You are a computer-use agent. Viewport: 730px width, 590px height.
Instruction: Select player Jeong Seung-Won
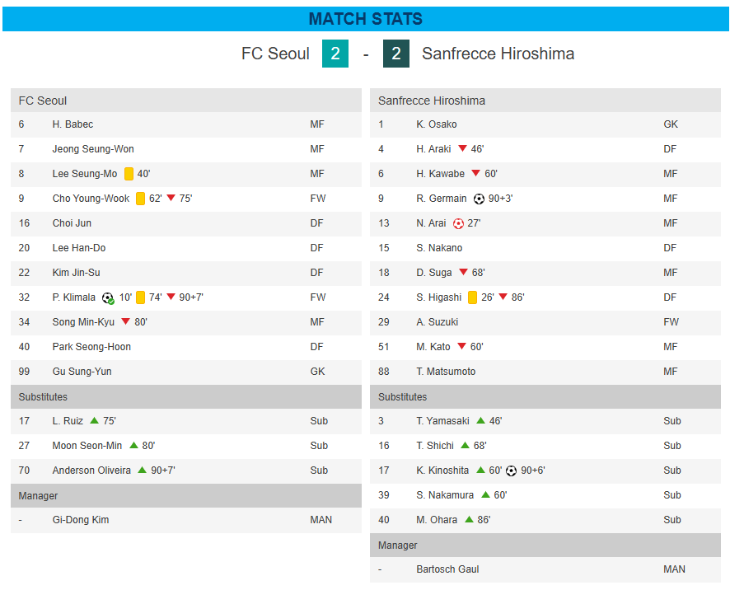93,149
